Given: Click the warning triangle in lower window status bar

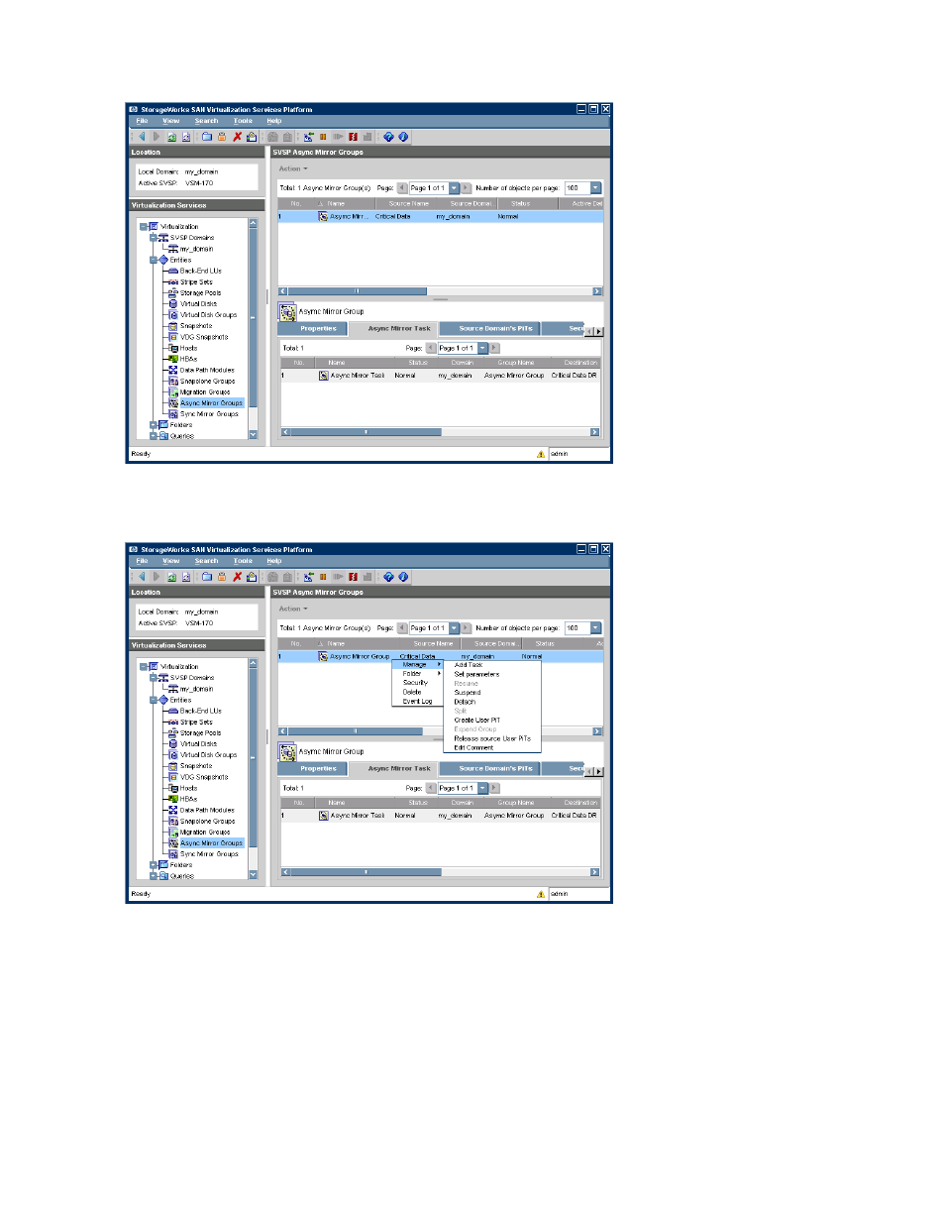Looking at the screenshot, I should pos(541,894).
